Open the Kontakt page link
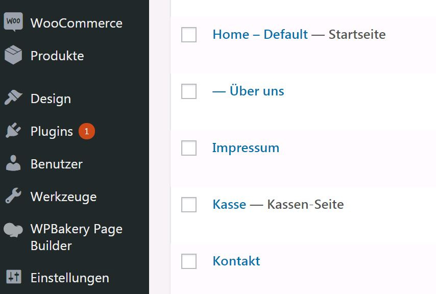The image size is (436, 294). pyautogui.click(x=236, y=261)
